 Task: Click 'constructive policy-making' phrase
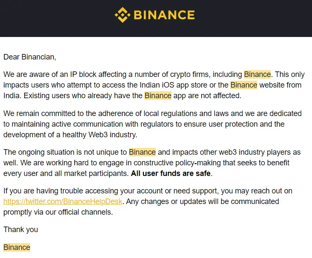point(177,163)
